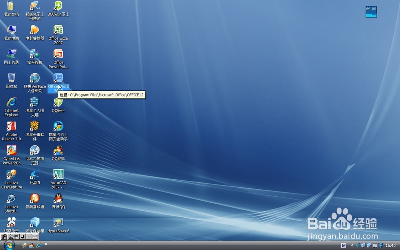
Task: Select the 360安全卫士 shortcut
Action: click(x=58, y=9)
